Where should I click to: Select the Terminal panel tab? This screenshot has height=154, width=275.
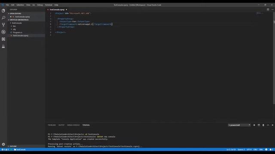86,125
